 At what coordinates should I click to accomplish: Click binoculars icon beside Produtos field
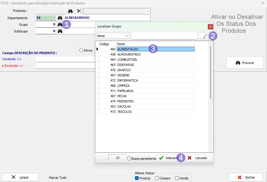tap(70, 11)
